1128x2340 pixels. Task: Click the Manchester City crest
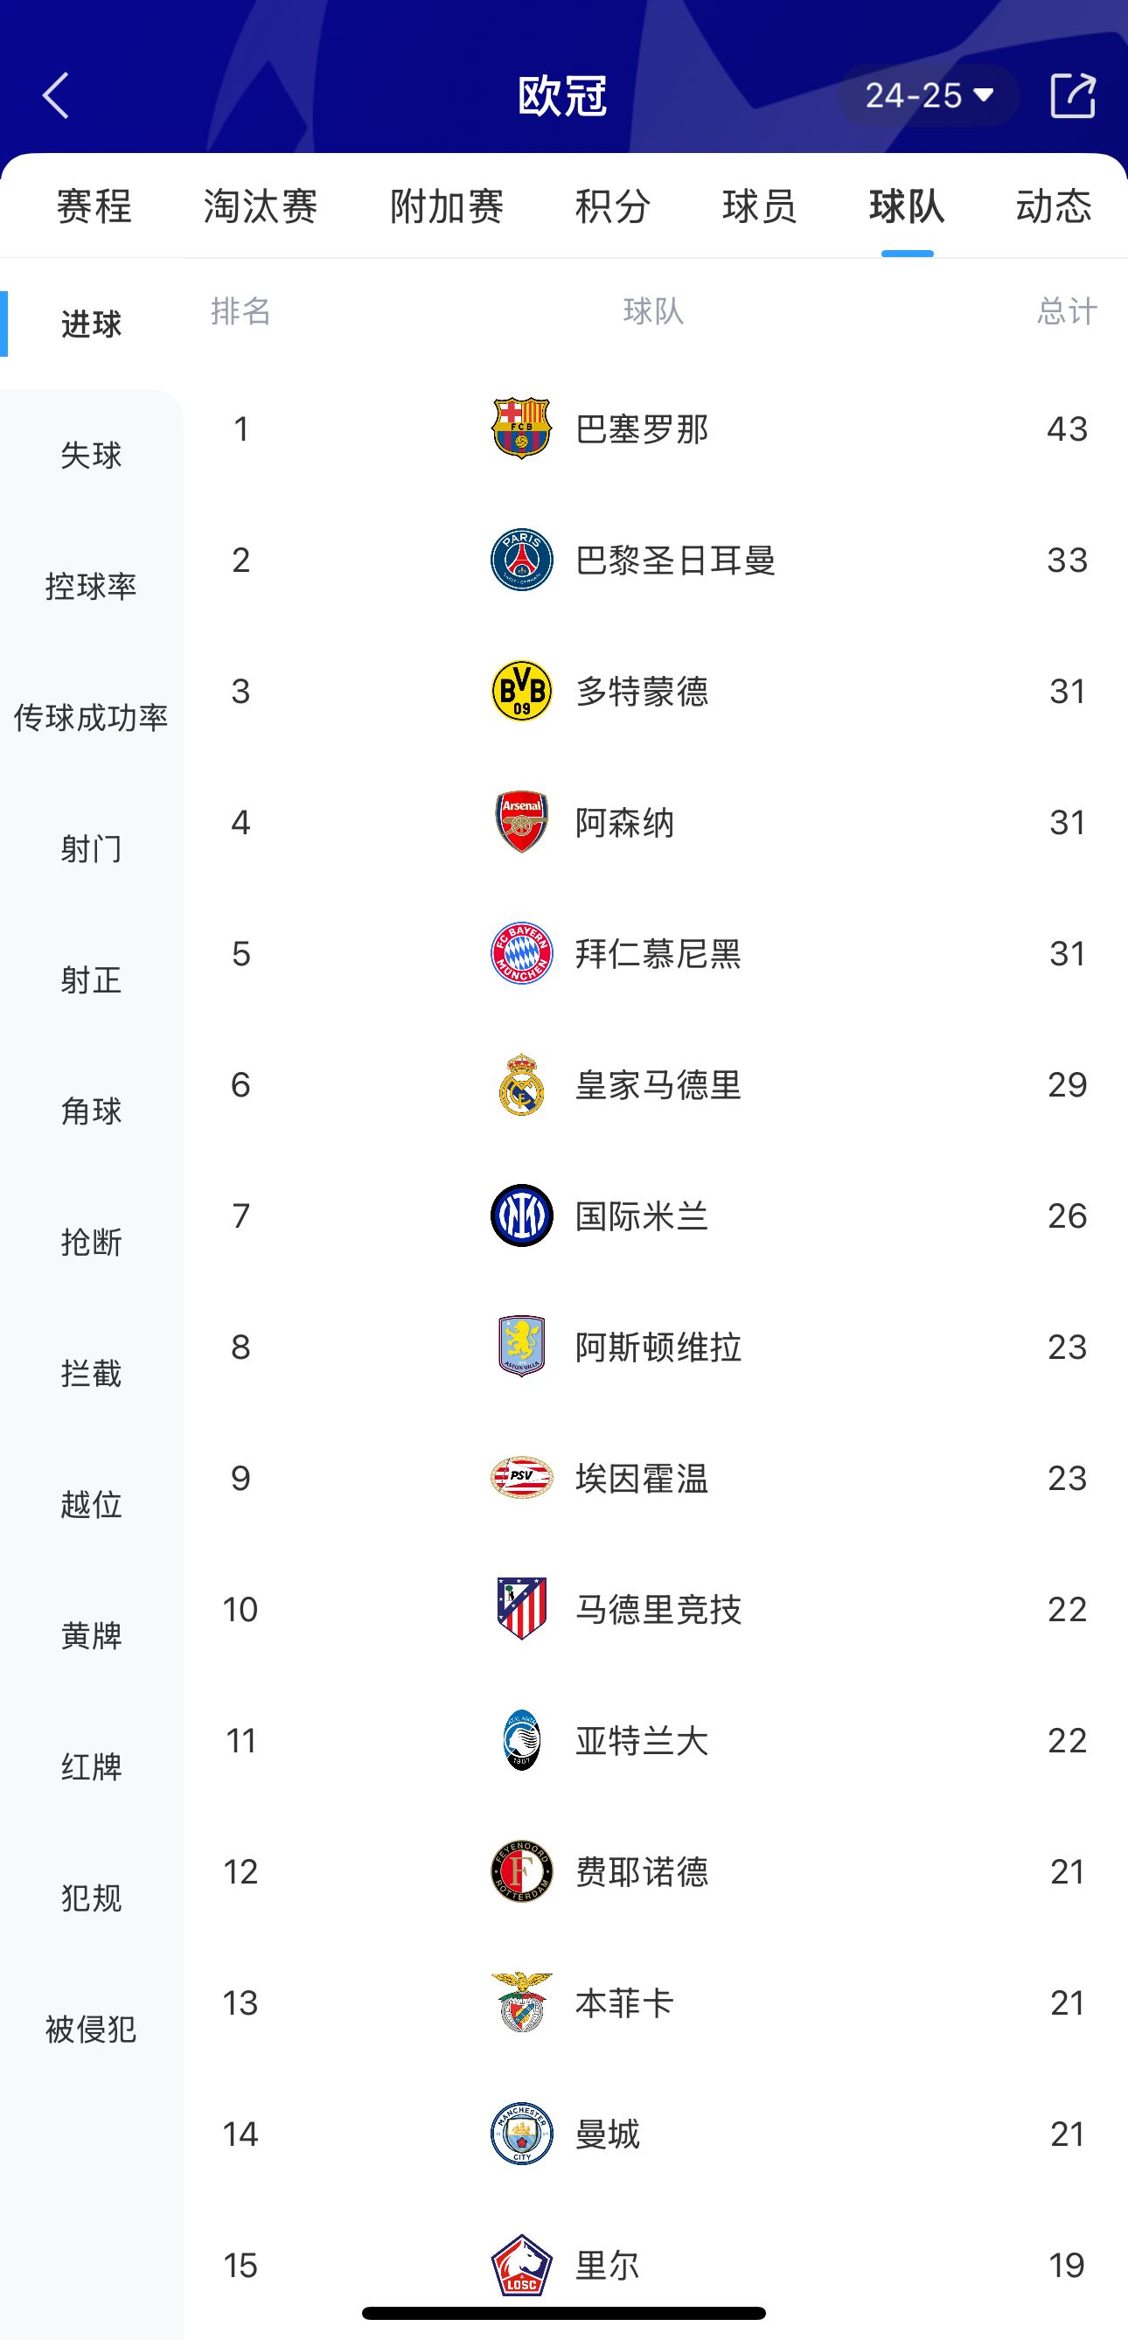point(521,2134)
